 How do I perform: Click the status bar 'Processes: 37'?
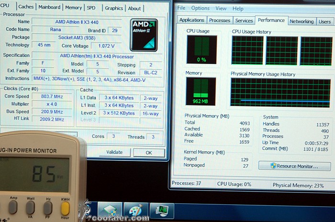click(x=186, y=183)
